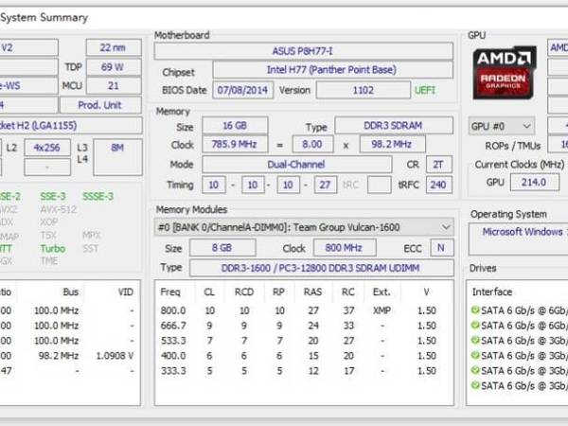568x426 pixels.
Task: Click the memory clock 785.9 MHz field
Action: click(233, 145)
